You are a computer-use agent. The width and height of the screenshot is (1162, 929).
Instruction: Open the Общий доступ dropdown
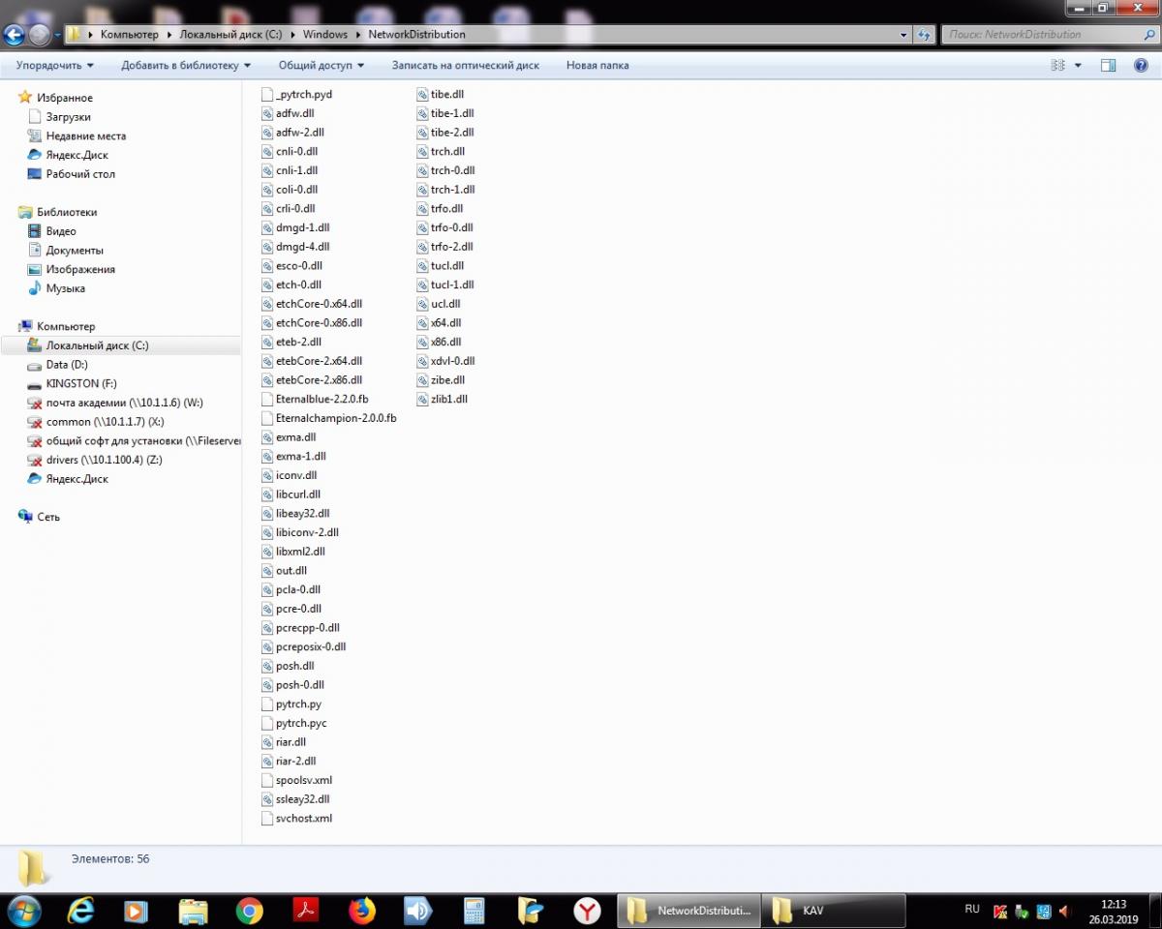[321, 66]
